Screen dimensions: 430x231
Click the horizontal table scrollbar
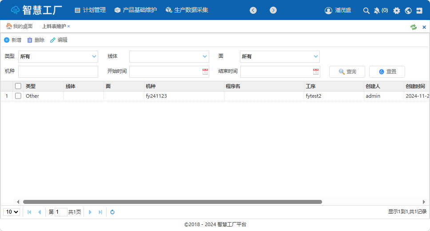[172, 202]
